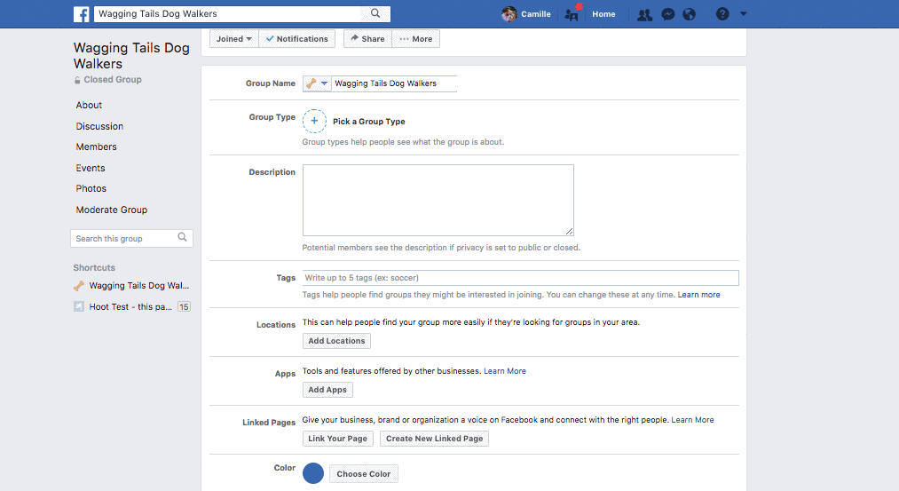Click the Share button
The image size is (899, 491).
point(367,39)
